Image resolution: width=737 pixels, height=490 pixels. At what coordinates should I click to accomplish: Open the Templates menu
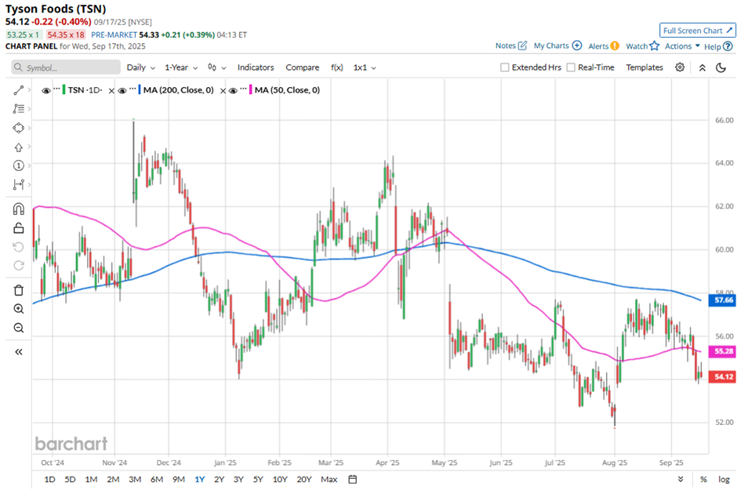[x=644, y=67]
